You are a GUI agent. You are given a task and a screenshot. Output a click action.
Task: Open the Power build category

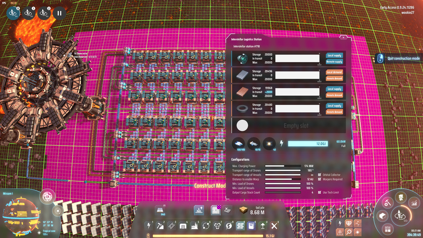pos(149,225)
